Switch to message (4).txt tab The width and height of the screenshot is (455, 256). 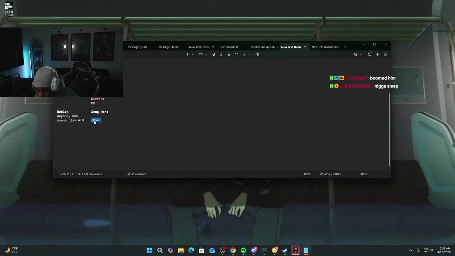click(x=168, y=47)
